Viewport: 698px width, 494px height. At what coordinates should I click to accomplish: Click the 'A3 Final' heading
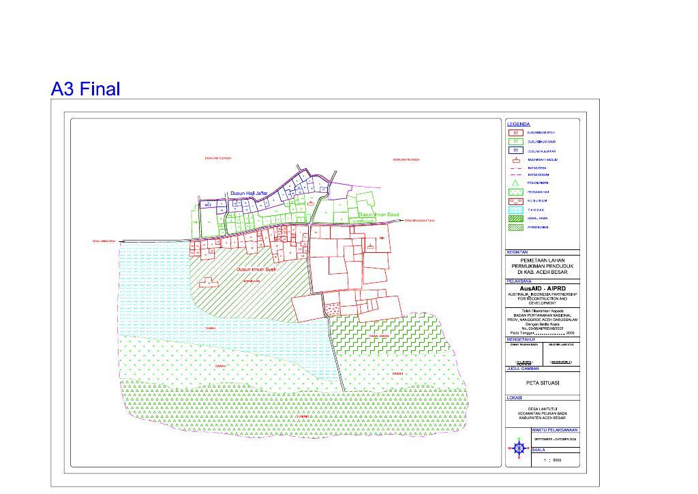pos(85,89)
